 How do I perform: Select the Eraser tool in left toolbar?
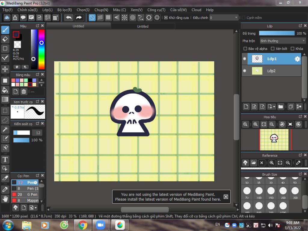click(5, 39)
